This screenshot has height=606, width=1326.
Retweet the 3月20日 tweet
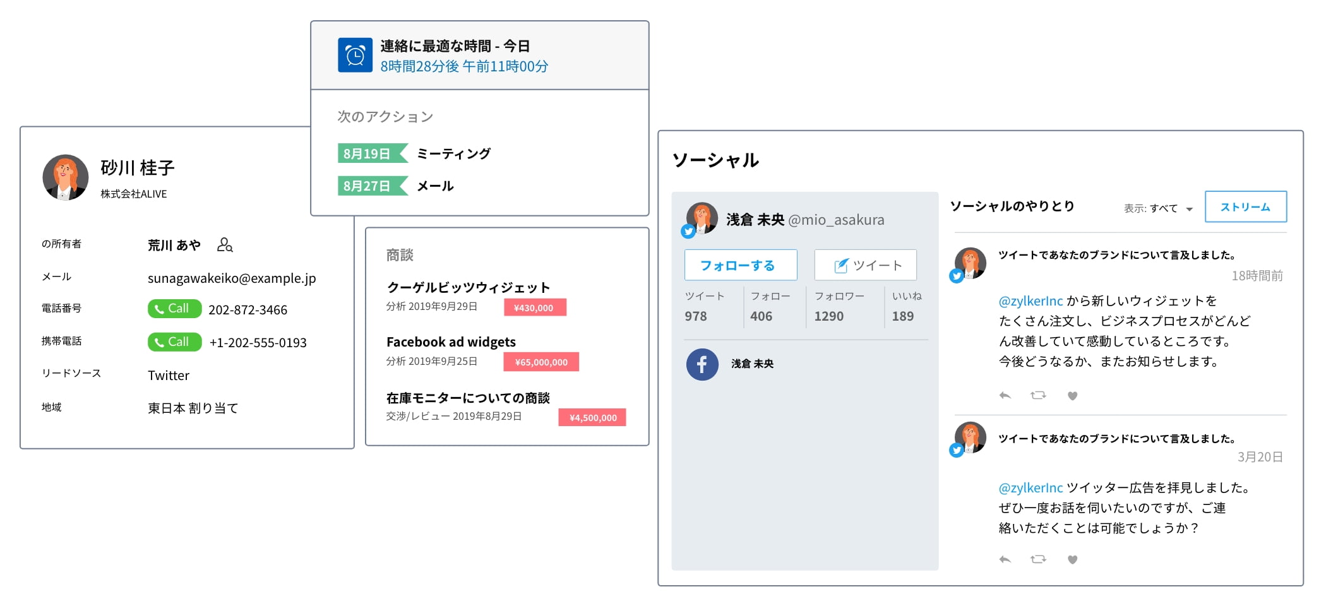1038,559
